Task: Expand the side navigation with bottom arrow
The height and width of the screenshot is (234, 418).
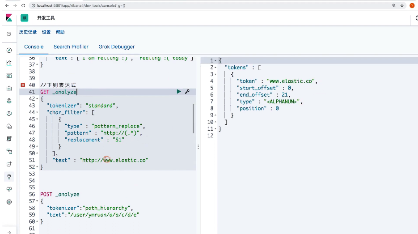Action: click(x=9, y=232)
